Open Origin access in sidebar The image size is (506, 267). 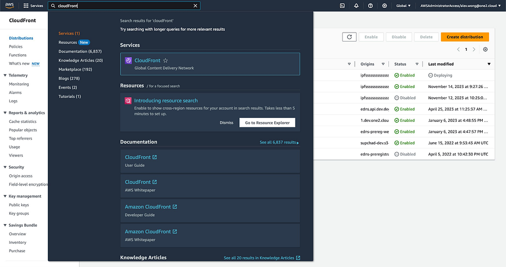point(21,176)
